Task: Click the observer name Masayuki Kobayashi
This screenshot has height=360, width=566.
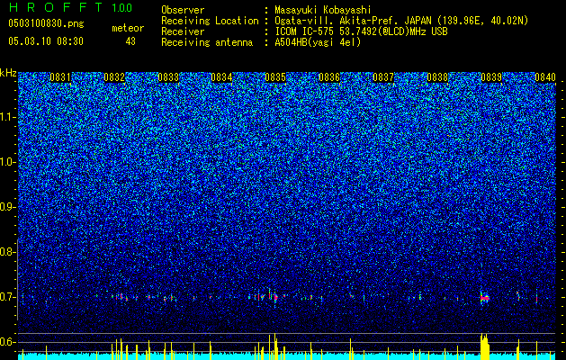Action: [322, 10]
